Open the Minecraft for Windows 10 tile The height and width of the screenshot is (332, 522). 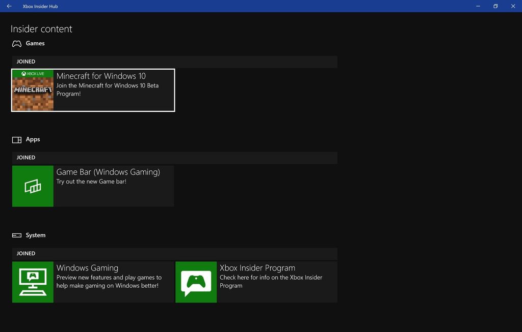pyautogui.click(x=93, y=90)
